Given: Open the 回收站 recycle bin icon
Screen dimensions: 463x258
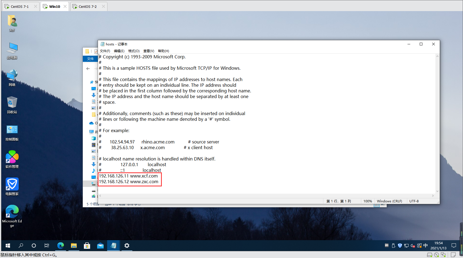Looking at the screenshot, I should click(12, 105).
